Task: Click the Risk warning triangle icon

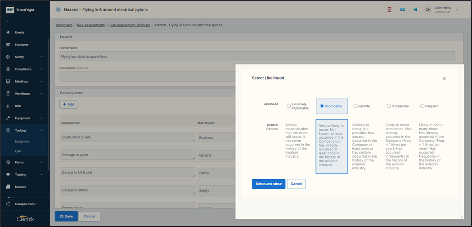Action: [x=8, y=106]
